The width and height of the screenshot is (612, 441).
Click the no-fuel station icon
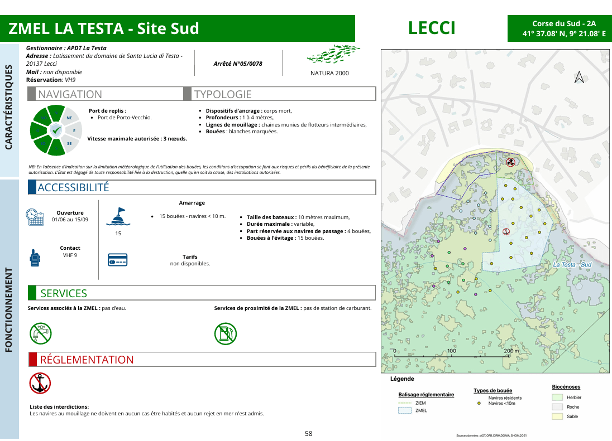point(226,334)
